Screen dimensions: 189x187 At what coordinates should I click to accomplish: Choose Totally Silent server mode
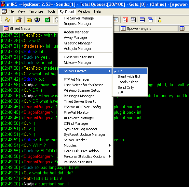[x=130, y=82]
